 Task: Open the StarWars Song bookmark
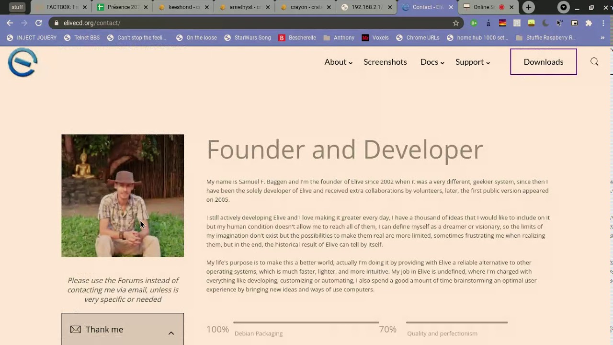(x=248, y=37)
